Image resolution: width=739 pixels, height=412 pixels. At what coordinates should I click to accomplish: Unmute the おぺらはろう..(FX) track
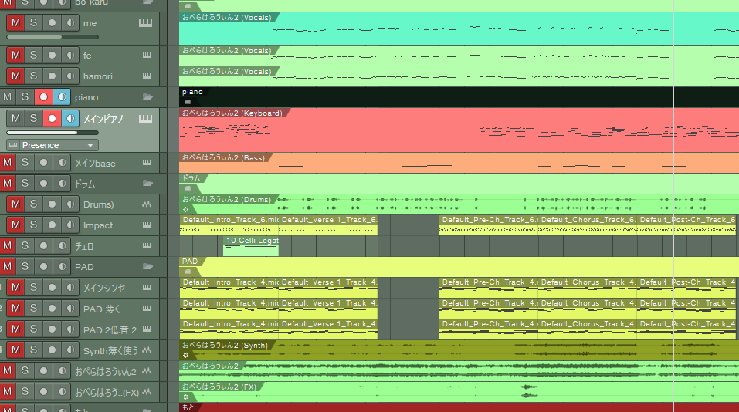tap(8, 391)
